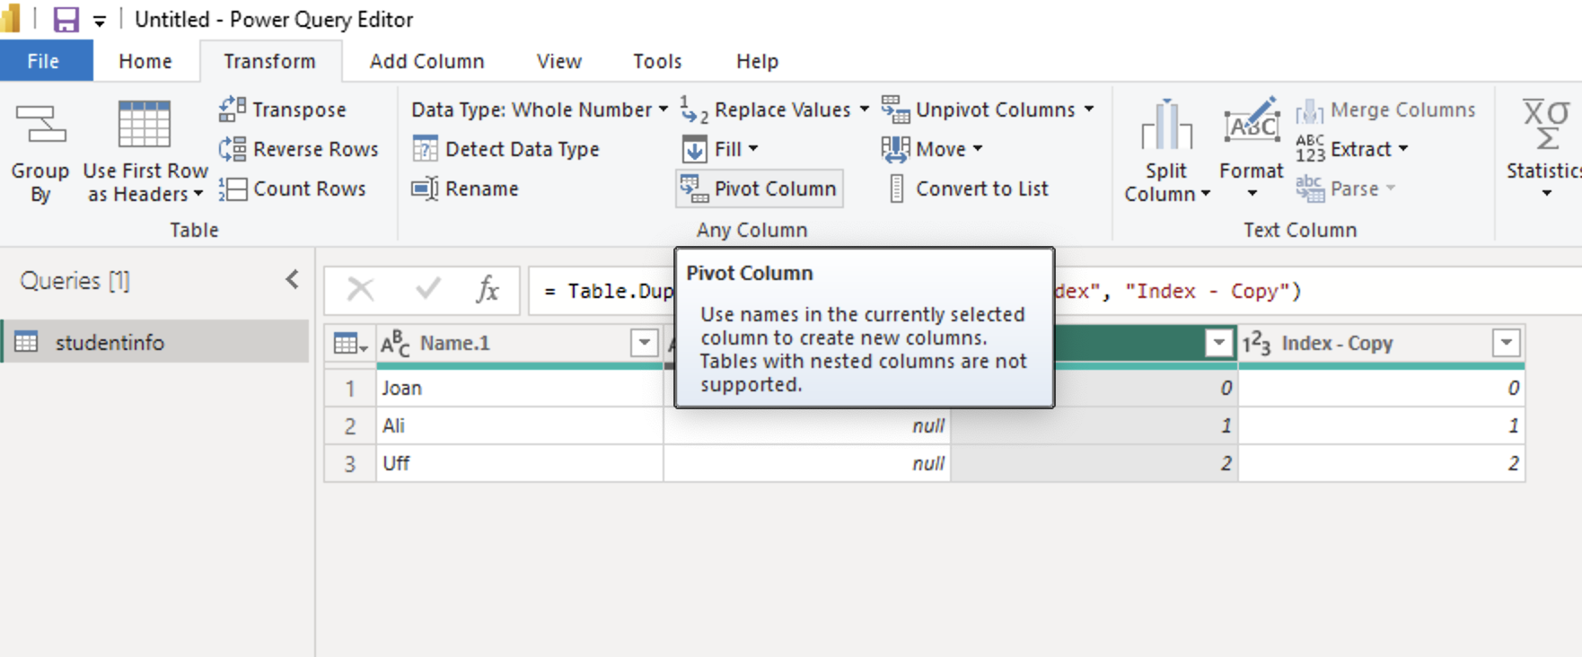The width and height of the screenshot is (1582, 657).
Task: Open the Extract dropdown
Action: pyautogui.click(x=1352, y=149)
